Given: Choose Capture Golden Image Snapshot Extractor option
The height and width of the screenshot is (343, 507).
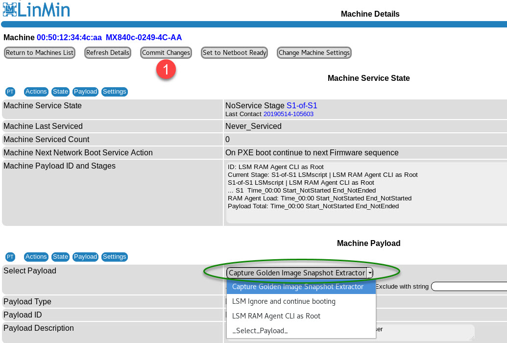Looking at the screenshot, I should point(298,287).
